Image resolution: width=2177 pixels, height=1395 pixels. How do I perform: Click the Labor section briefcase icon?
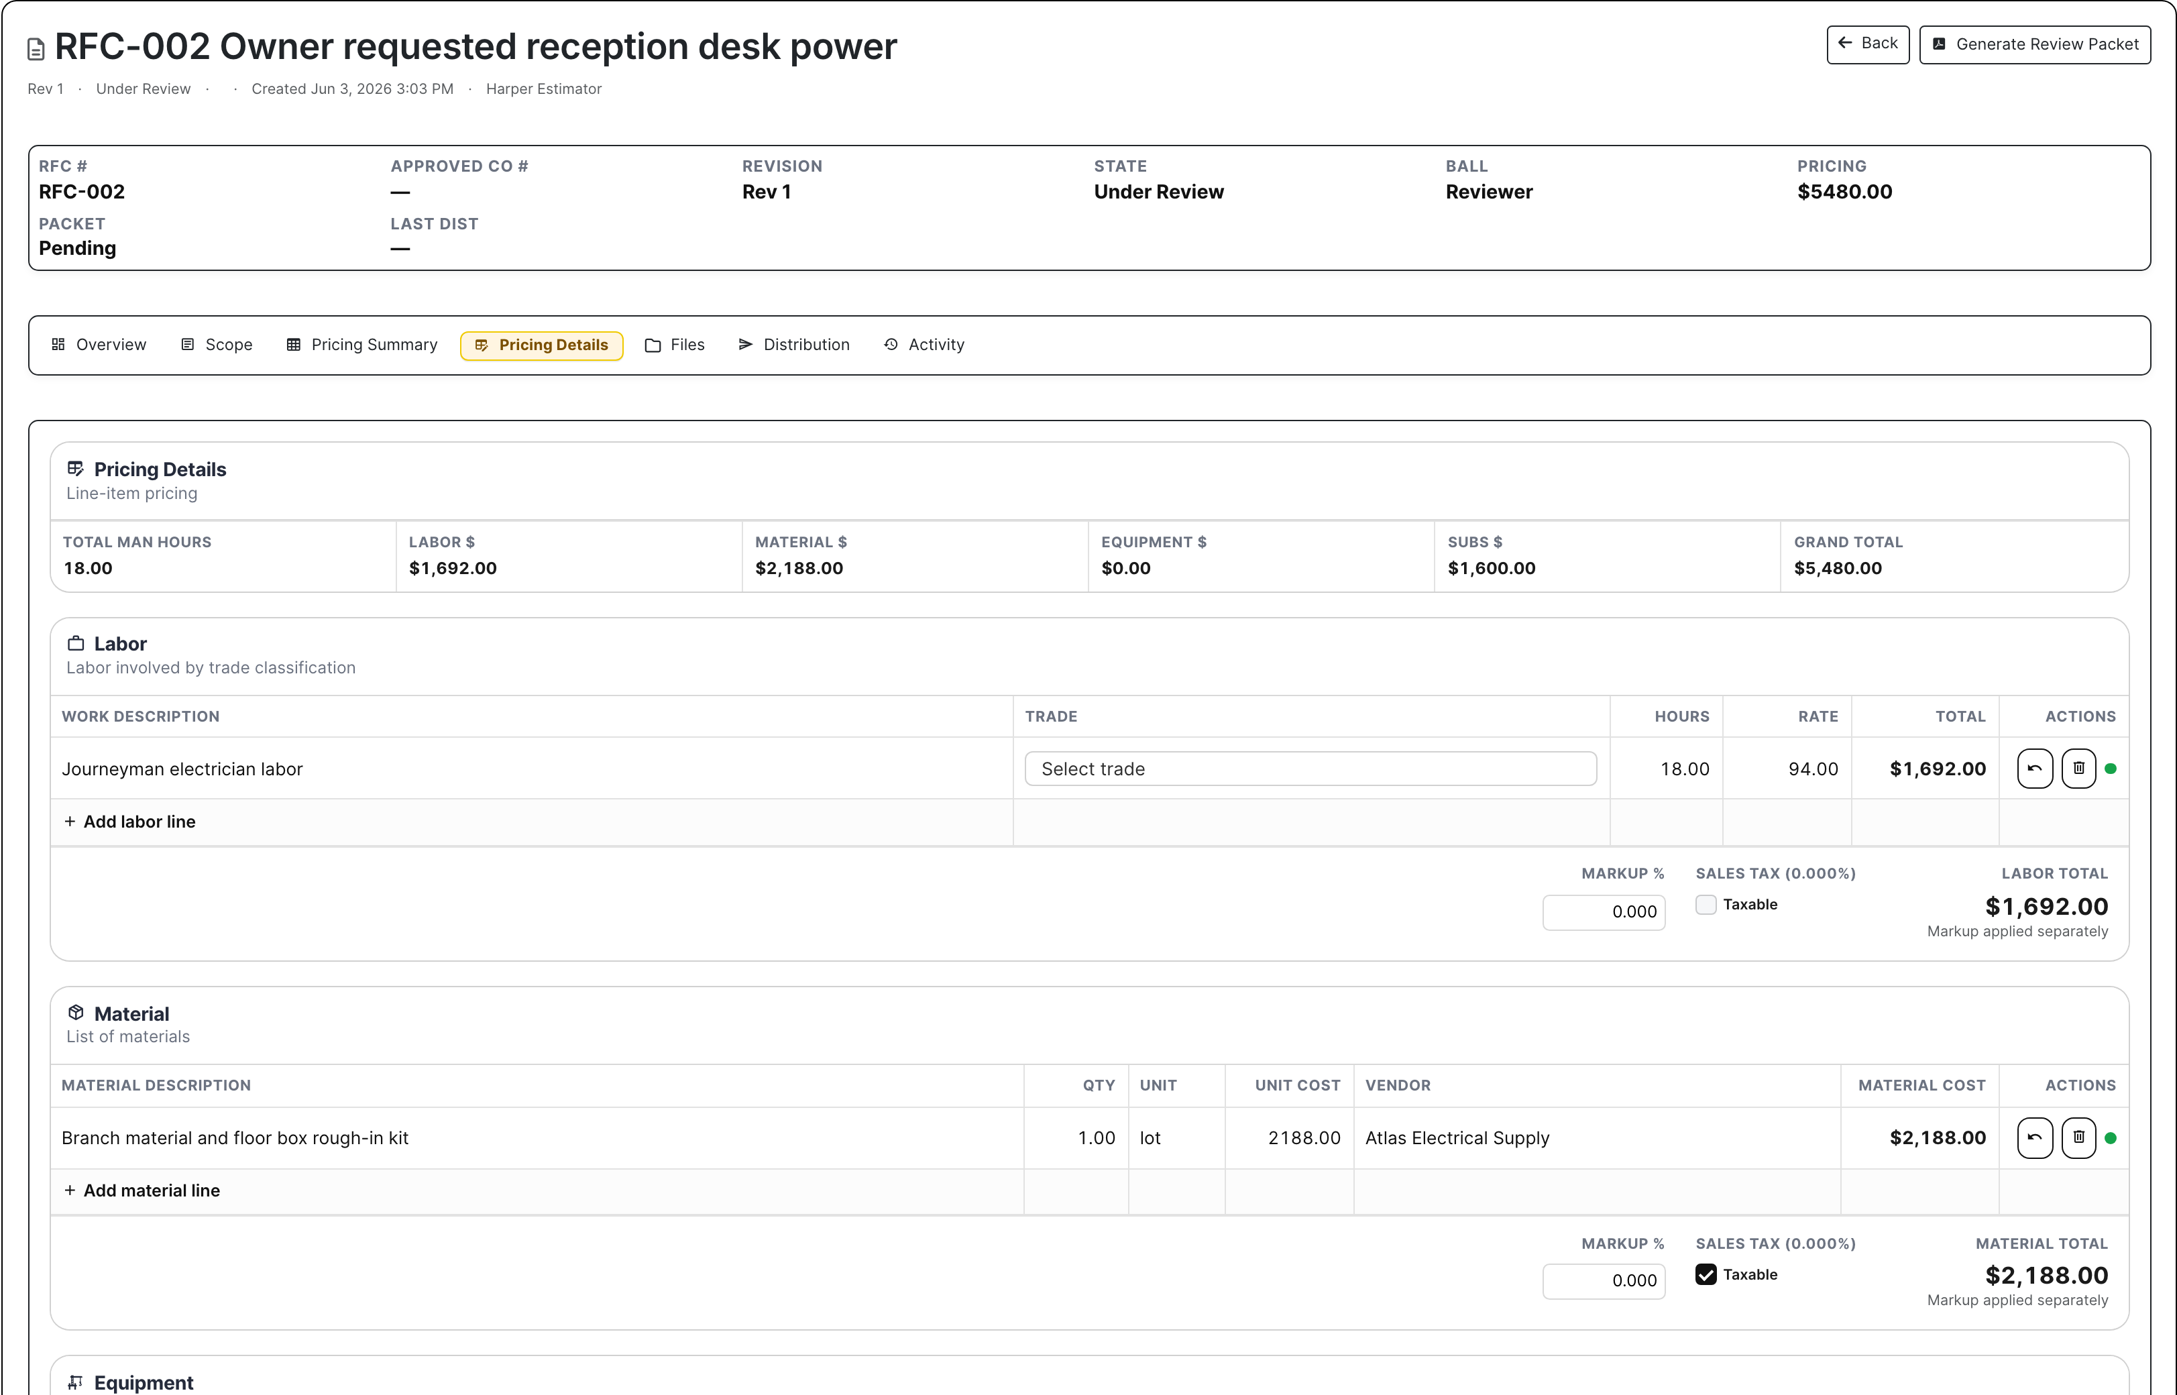(x=76, y=643)
